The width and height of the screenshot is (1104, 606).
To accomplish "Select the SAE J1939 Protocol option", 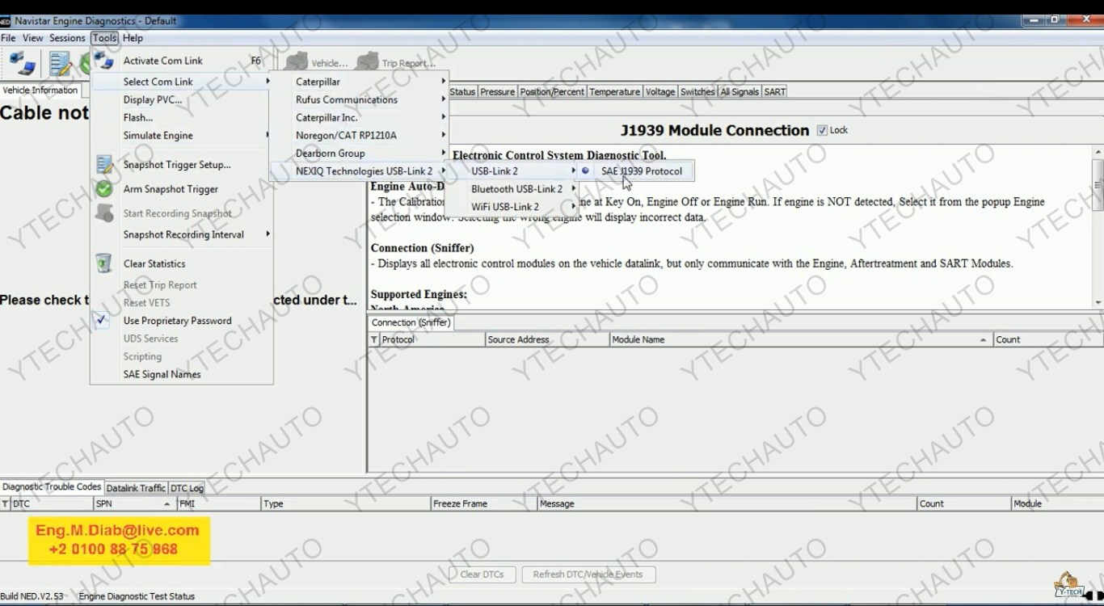I will coord(641,170).
